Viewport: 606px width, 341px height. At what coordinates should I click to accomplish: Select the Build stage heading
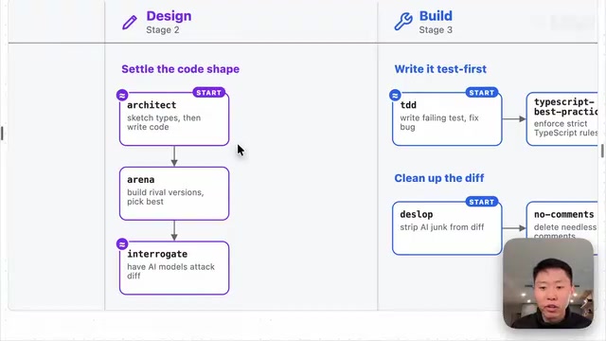point(436,16)
